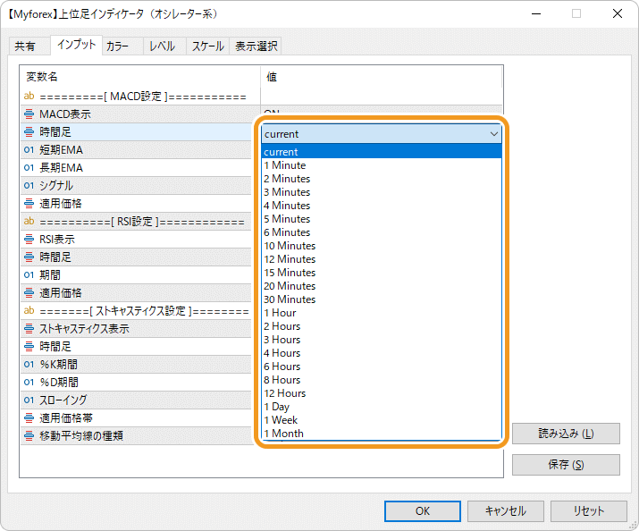This screenshot has width=639, height=531.
Task: Click the 値 column header
Action: (382, 77)
